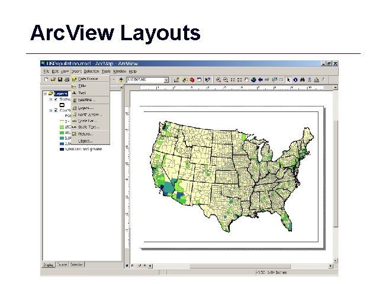Viewport: 379px width, 284px height.
Task: Click the dark navy 'and greater' swatch
Action: [62, 149]
